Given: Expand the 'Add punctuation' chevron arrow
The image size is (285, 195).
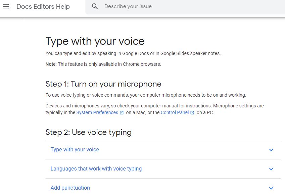Looking at the screenshot, I should 271,188.
